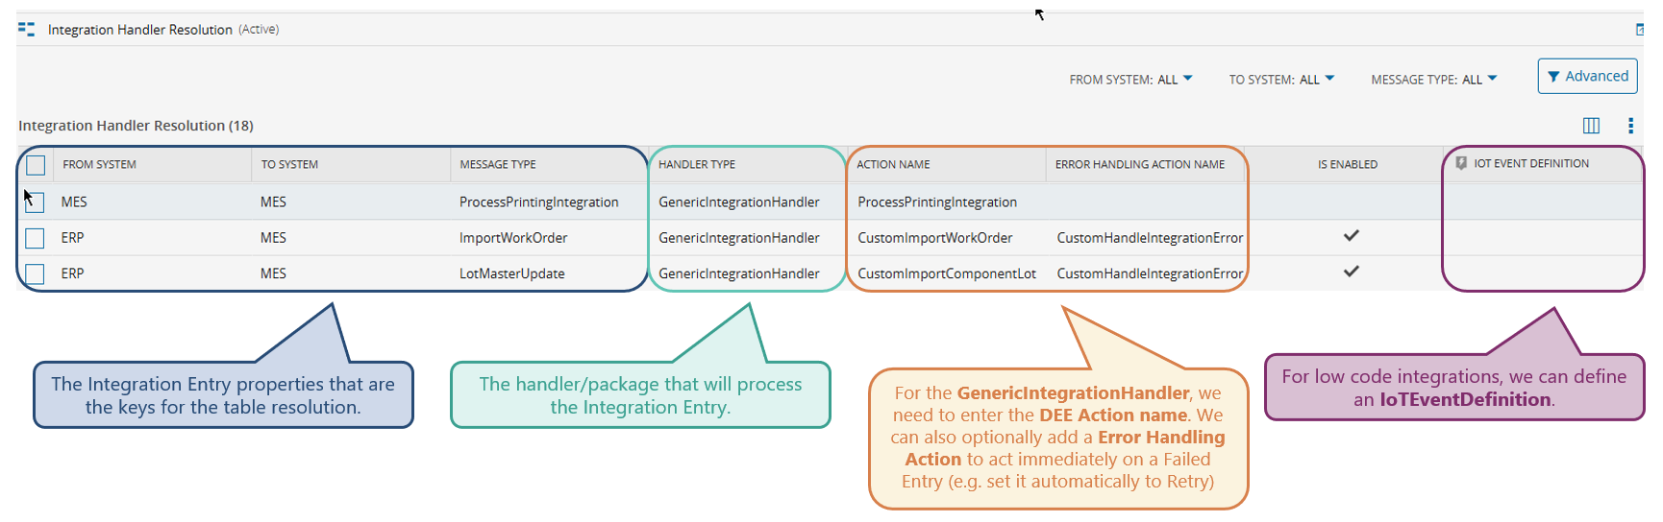Viewport: 1663px width, 522px height.
Task: Check the ImportWorkOrder row checkbox
Action: 36,238
